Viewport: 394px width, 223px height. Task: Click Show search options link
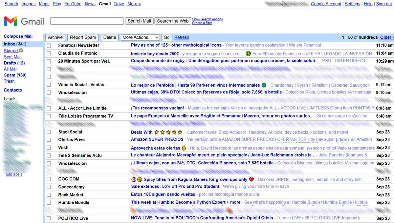pyautogui.click(x=208, y=19)
